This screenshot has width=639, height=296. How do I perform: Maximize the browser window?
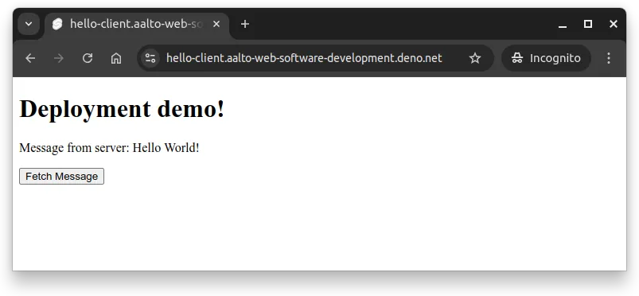[587, 25]
